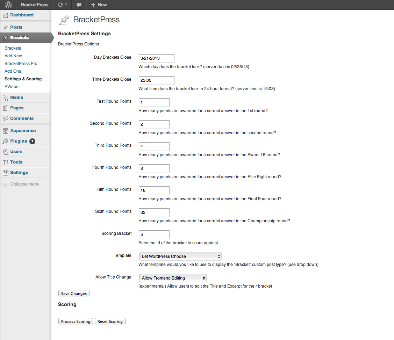Click the Users icon

coord(6,152)
